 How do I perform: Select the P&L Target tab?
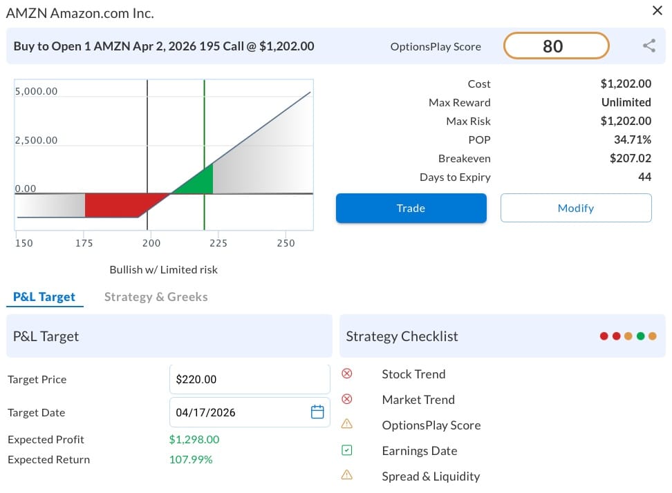44,297
